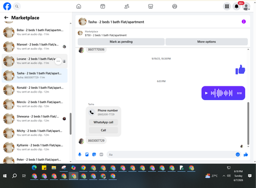Open Windows taskbar search
Image resolution: width=256 pixels, height=188 pixels.
coord(14,176)
